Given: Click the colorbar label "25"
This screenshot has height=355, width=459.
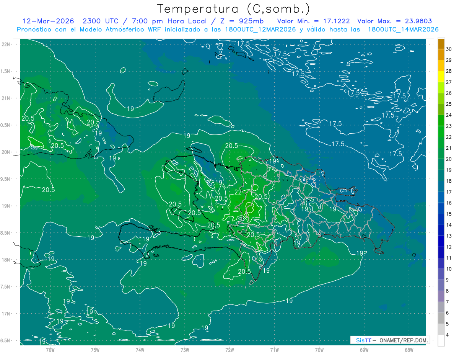Looking at the screenshot, I should [x=449, y=104].
